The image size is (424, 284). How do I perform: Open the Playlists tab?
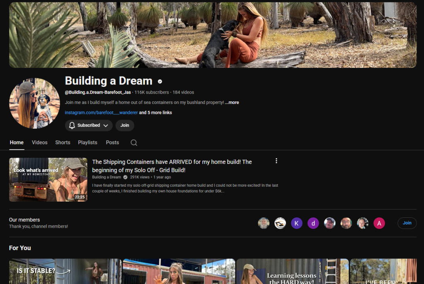pos(87,142)
